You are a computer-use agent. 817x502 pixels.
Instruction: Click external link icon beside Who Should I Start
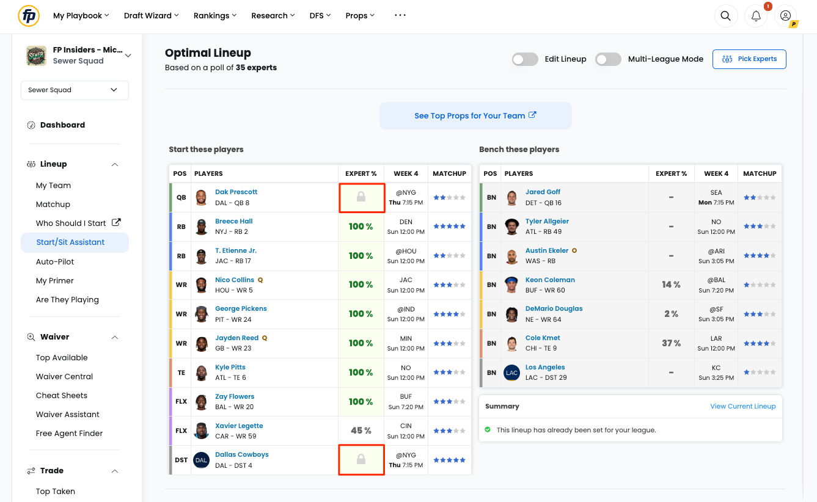116,223
